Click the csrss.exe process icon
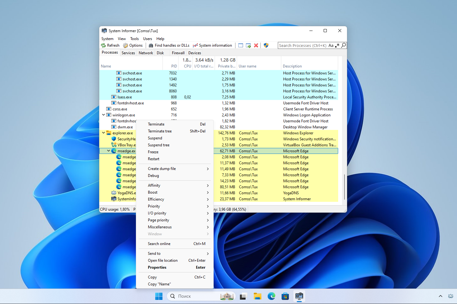 tap(109, 109)
